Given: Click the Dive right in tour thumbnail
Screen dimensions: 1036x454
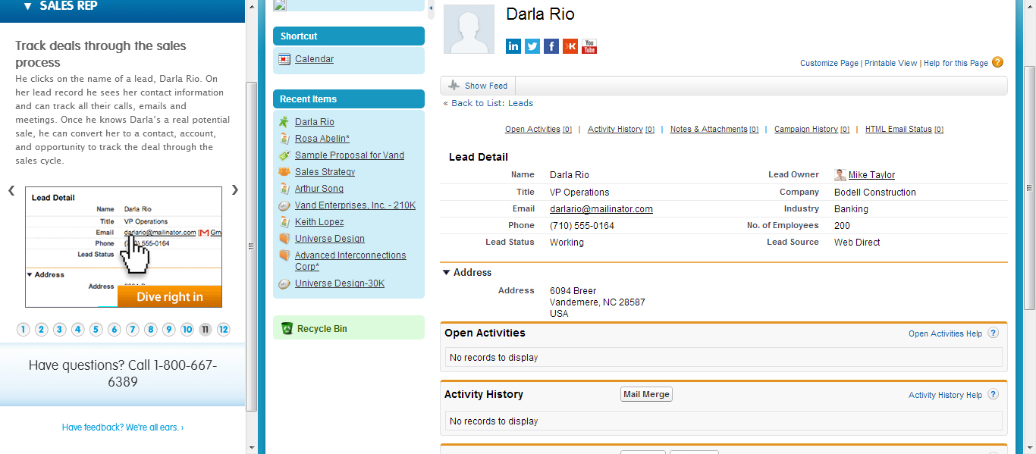Looking at the screenshot, I should pyautogui.click(x=169, y=297).
